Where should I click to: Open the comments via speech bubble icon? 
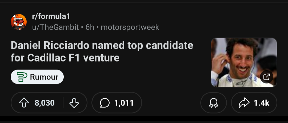(105, 103)
